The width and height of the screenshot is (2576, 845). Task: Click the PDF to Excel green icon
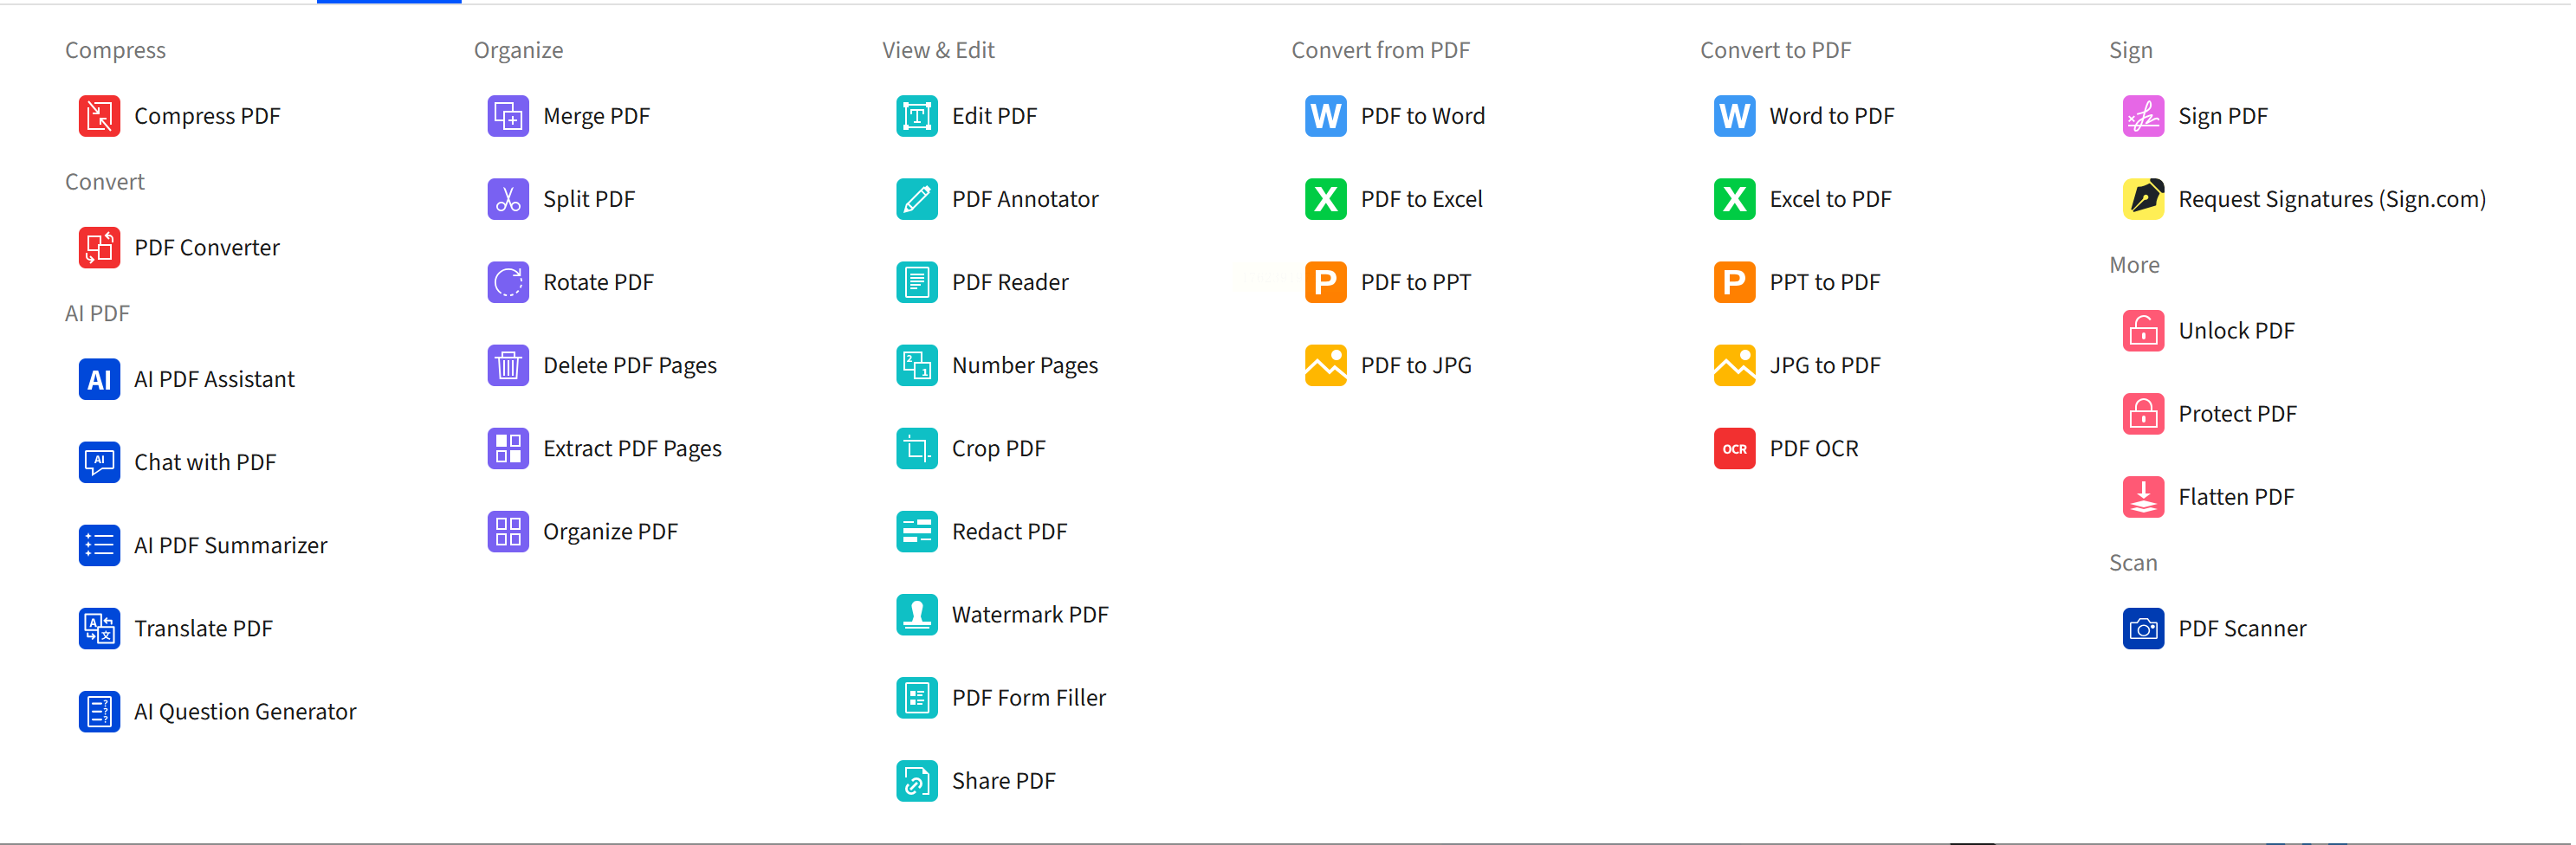[1325, 199]
